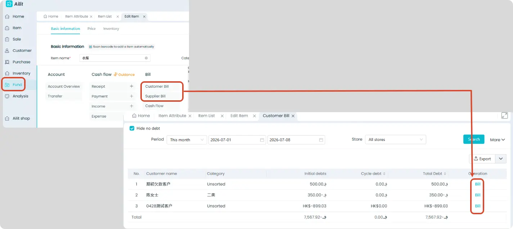Open the Ailit shop icon
513x229 pixels.
7,118
